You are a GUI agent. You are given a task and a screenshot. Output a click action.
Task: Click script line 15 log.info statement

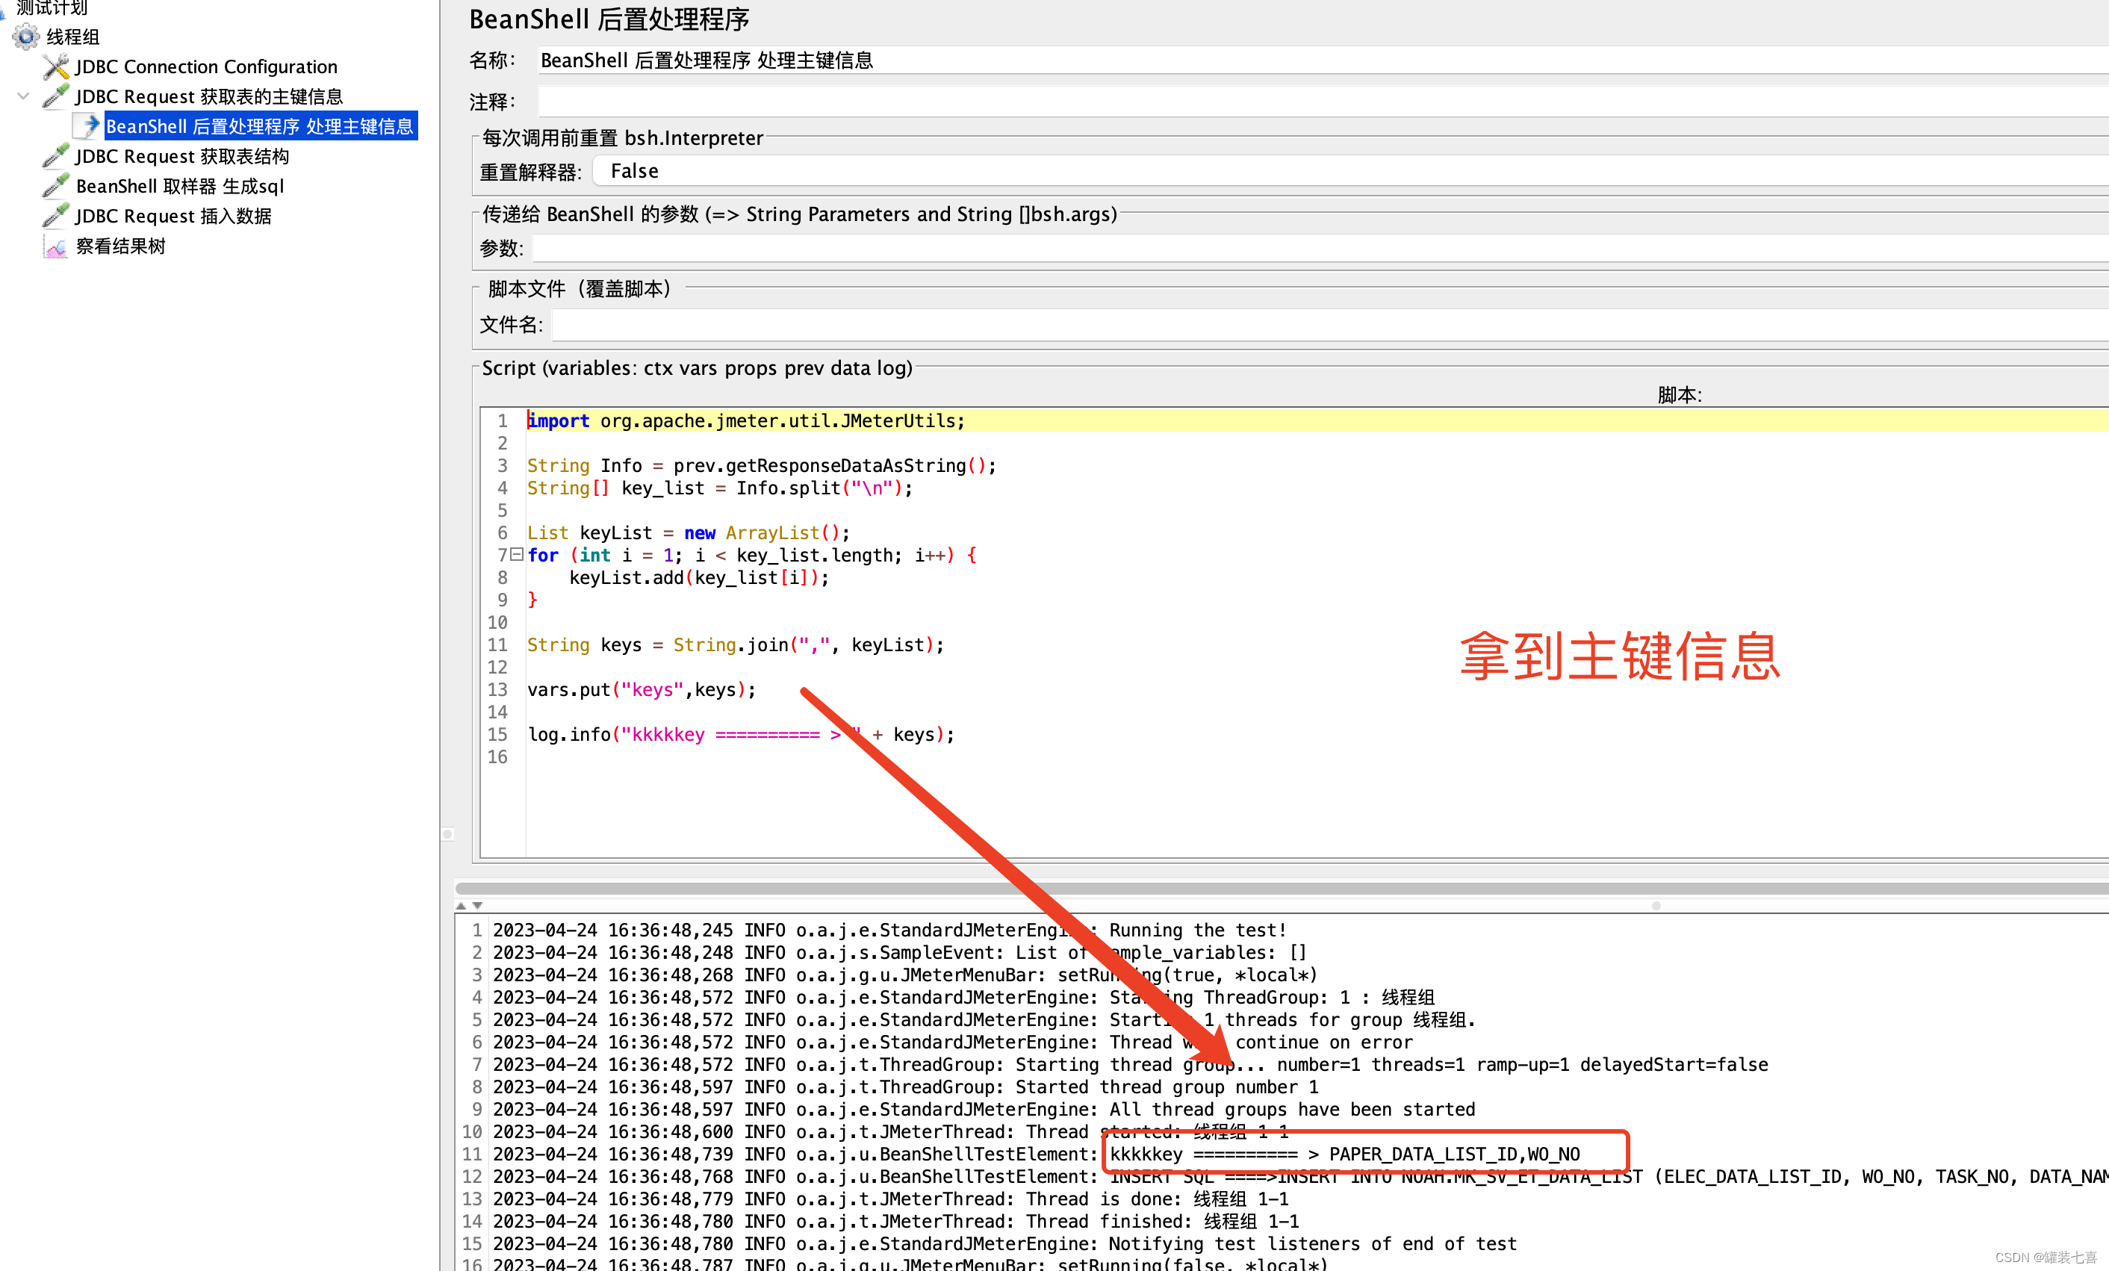[x=740, y=734]
